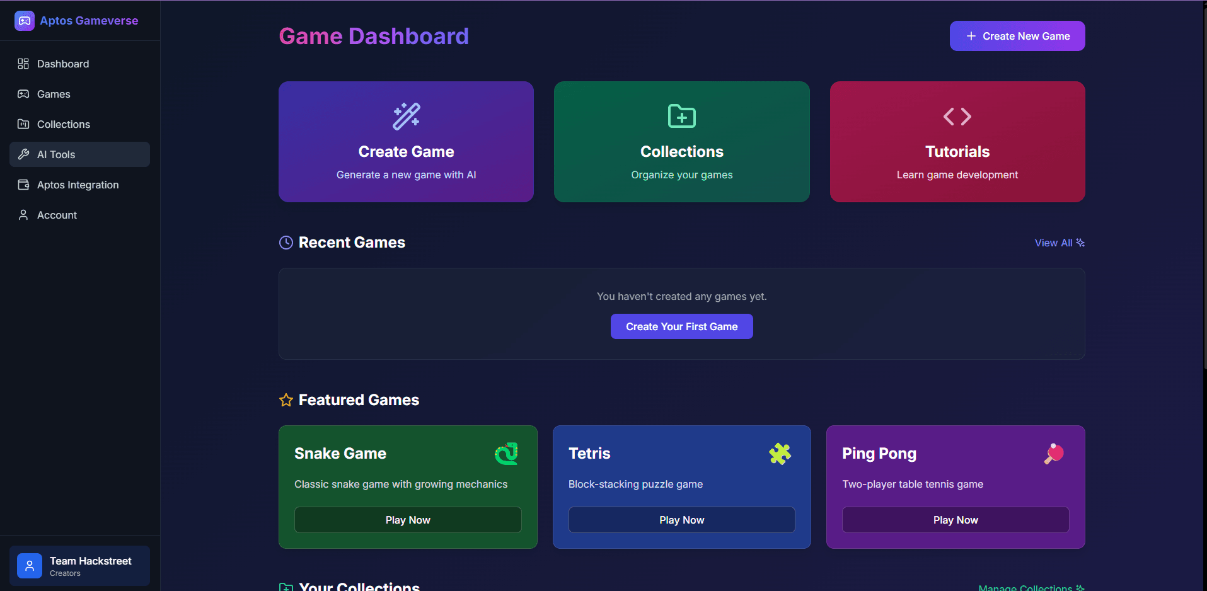The image size is (1207, 591).
Task: Click the folder-plus Collections card icon
Action: 681,117
